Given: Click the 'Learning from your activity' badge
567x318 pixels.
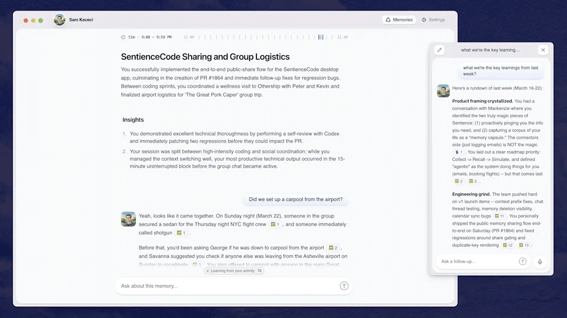Looking at the screenshot, I should (234, 271).
